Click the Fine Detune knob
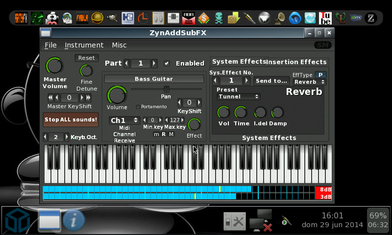This screenshot has width=392, height=235. (x=86, y=70)
